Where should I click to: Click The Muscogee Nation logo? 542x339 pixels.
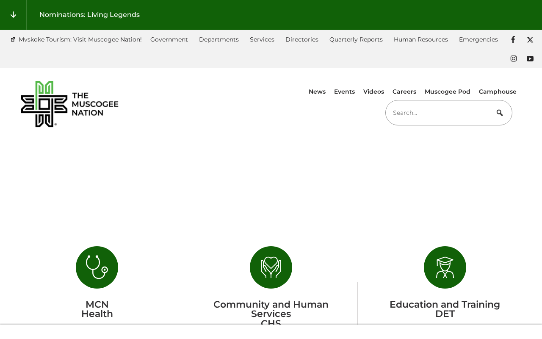(x=70, y=104)
